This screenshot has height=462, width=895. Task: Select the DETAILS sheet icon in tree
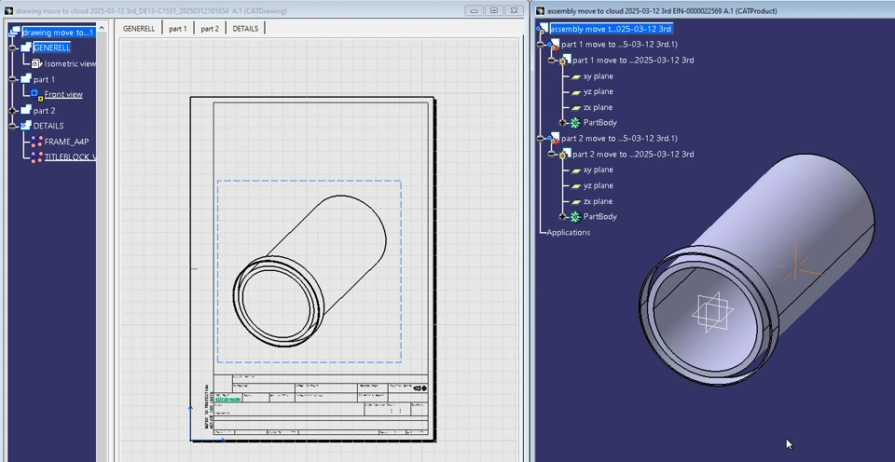[25, 126]
